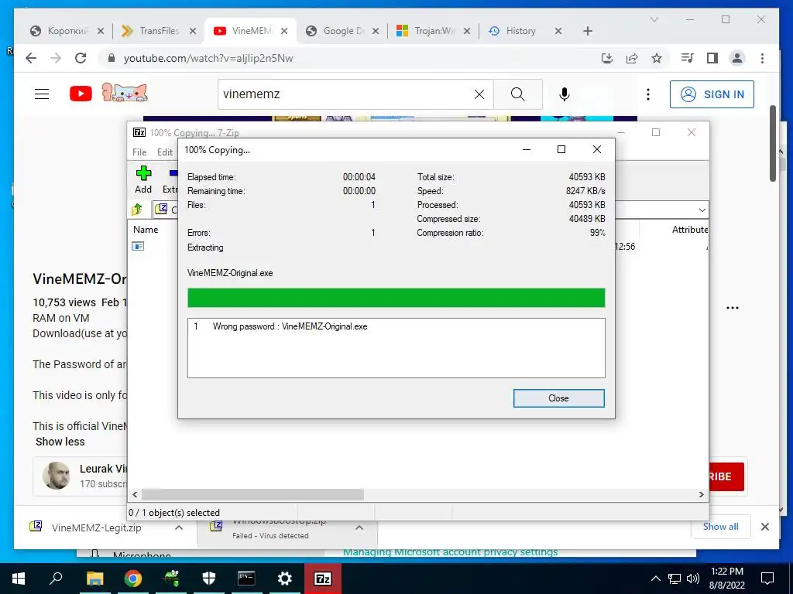
Task: Click Close in the copying dialog
Action: pyautogui.click(x=558, y=398)
